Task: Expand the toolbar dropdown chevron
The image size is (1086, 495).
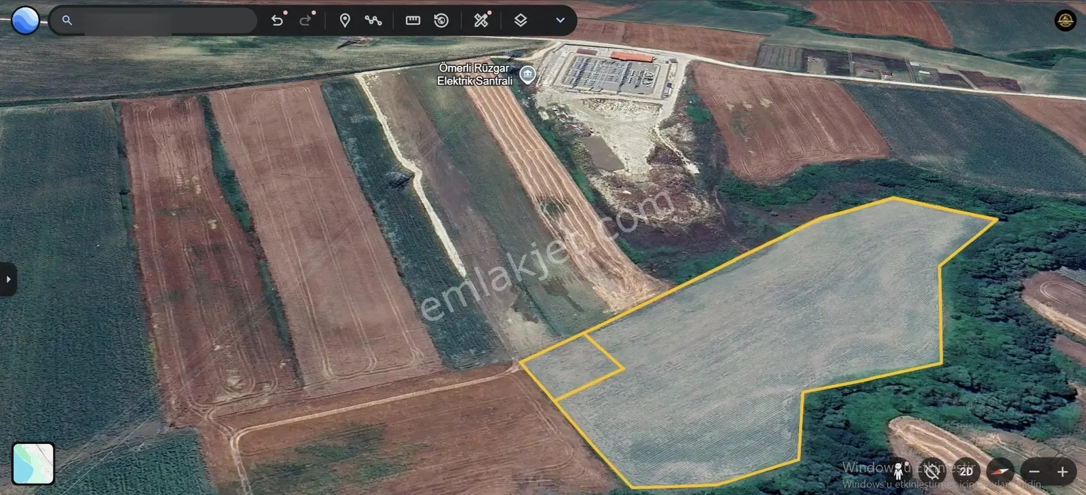Action: click(560, 20)
